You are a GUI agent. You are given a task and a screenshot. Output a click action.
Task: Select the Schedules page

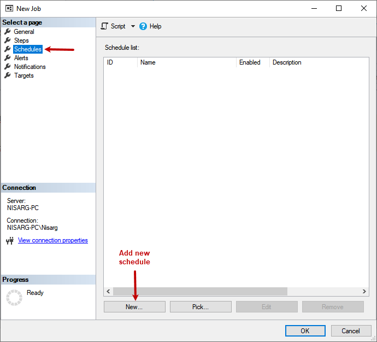(x=28, y=49)
